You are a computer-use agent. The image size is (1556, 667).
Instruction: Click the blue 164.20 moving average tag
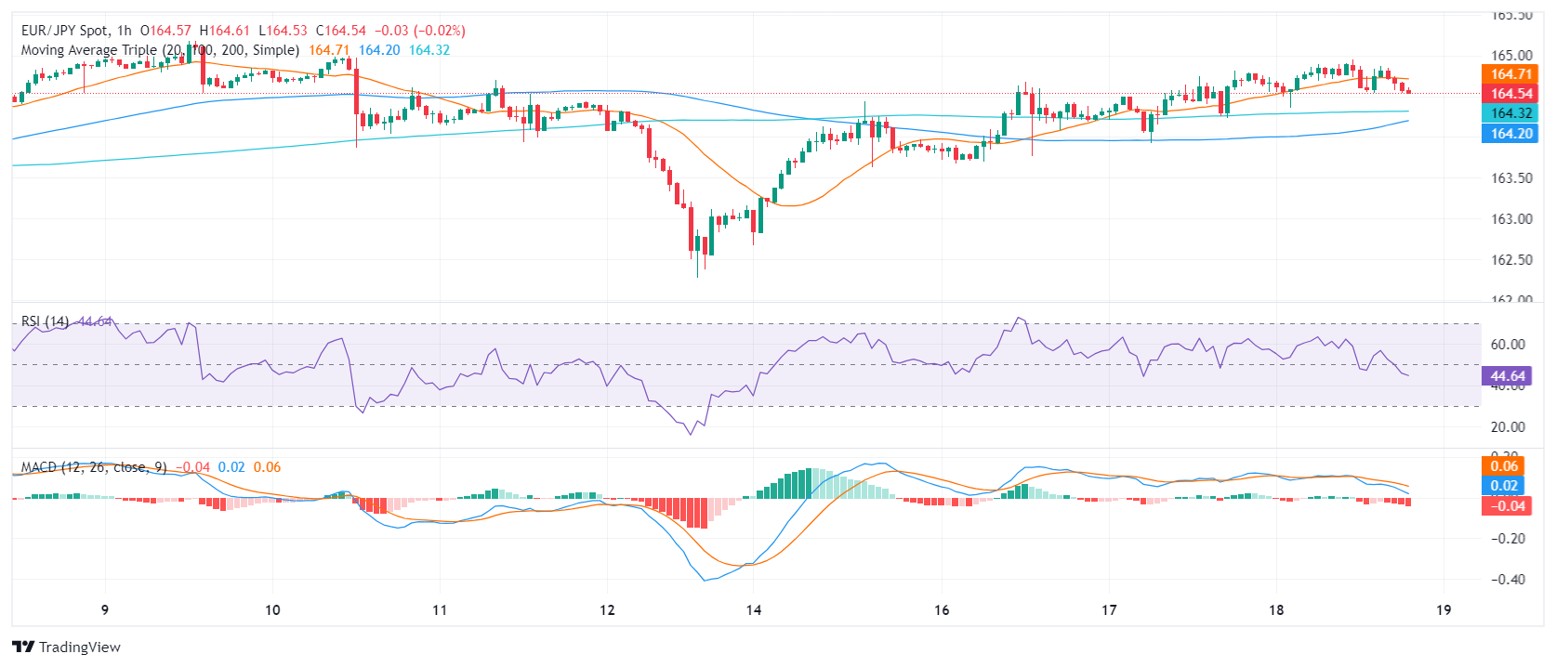1510,134
